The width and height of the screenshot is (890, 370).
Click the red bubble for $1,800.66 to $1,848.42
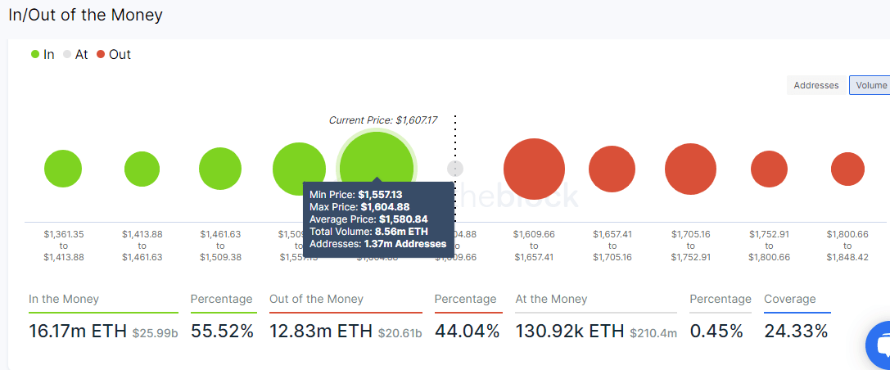(847, 169)
